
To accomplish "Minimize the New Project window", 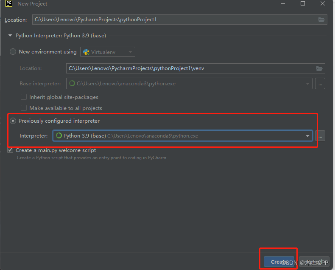I will [x=283, y=4].
